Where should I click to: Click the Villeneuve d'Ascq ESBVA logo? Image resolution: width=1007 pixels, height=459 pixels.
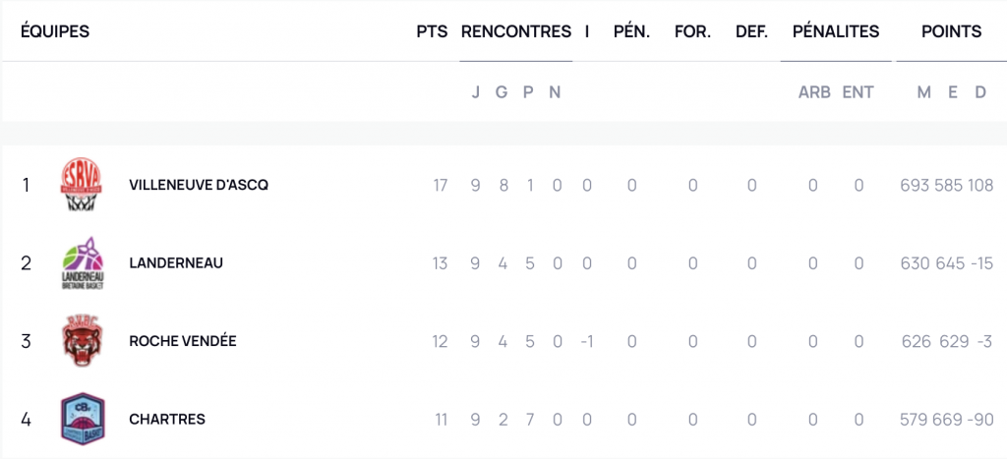pyautogui.click(x=81, y=185)
